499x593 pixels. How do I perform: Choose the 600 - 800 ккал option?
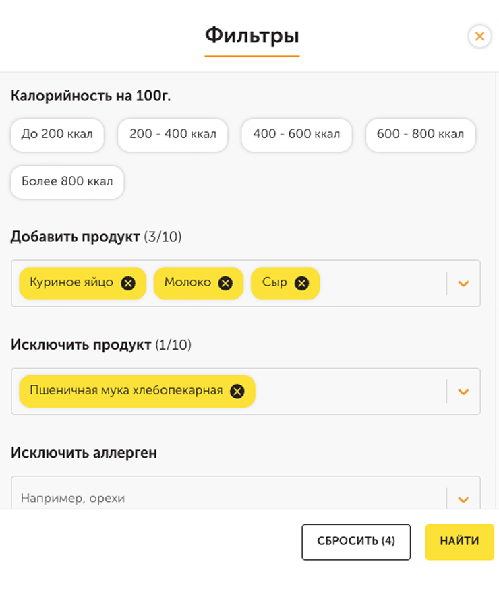pos(420,134)
